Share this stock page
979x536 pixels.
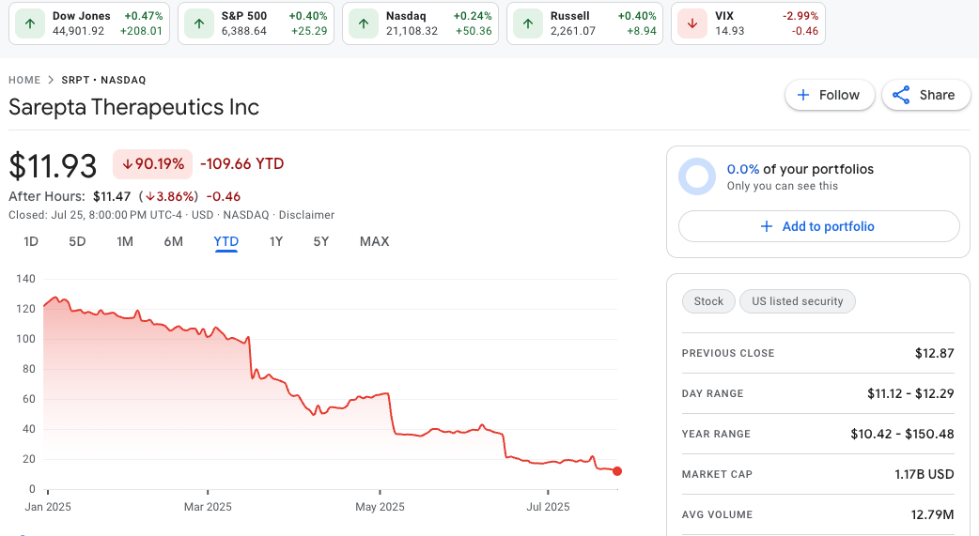(x=926, y=95)
